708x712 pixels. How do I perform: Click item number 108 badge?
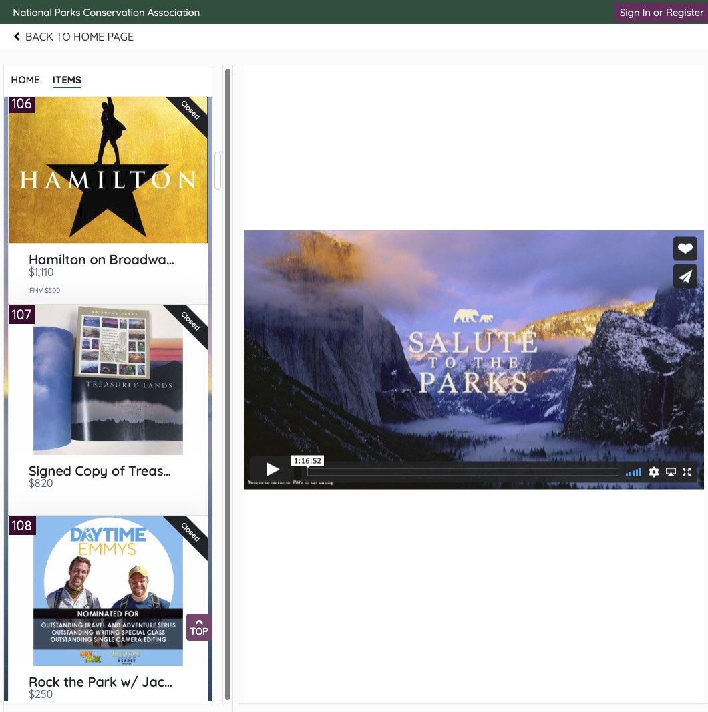22,526
